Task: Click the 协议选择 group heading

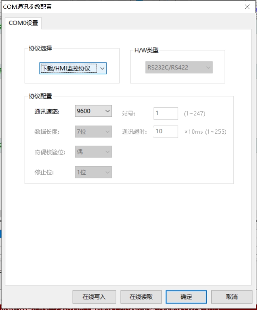Action: (x=40, y=48)
